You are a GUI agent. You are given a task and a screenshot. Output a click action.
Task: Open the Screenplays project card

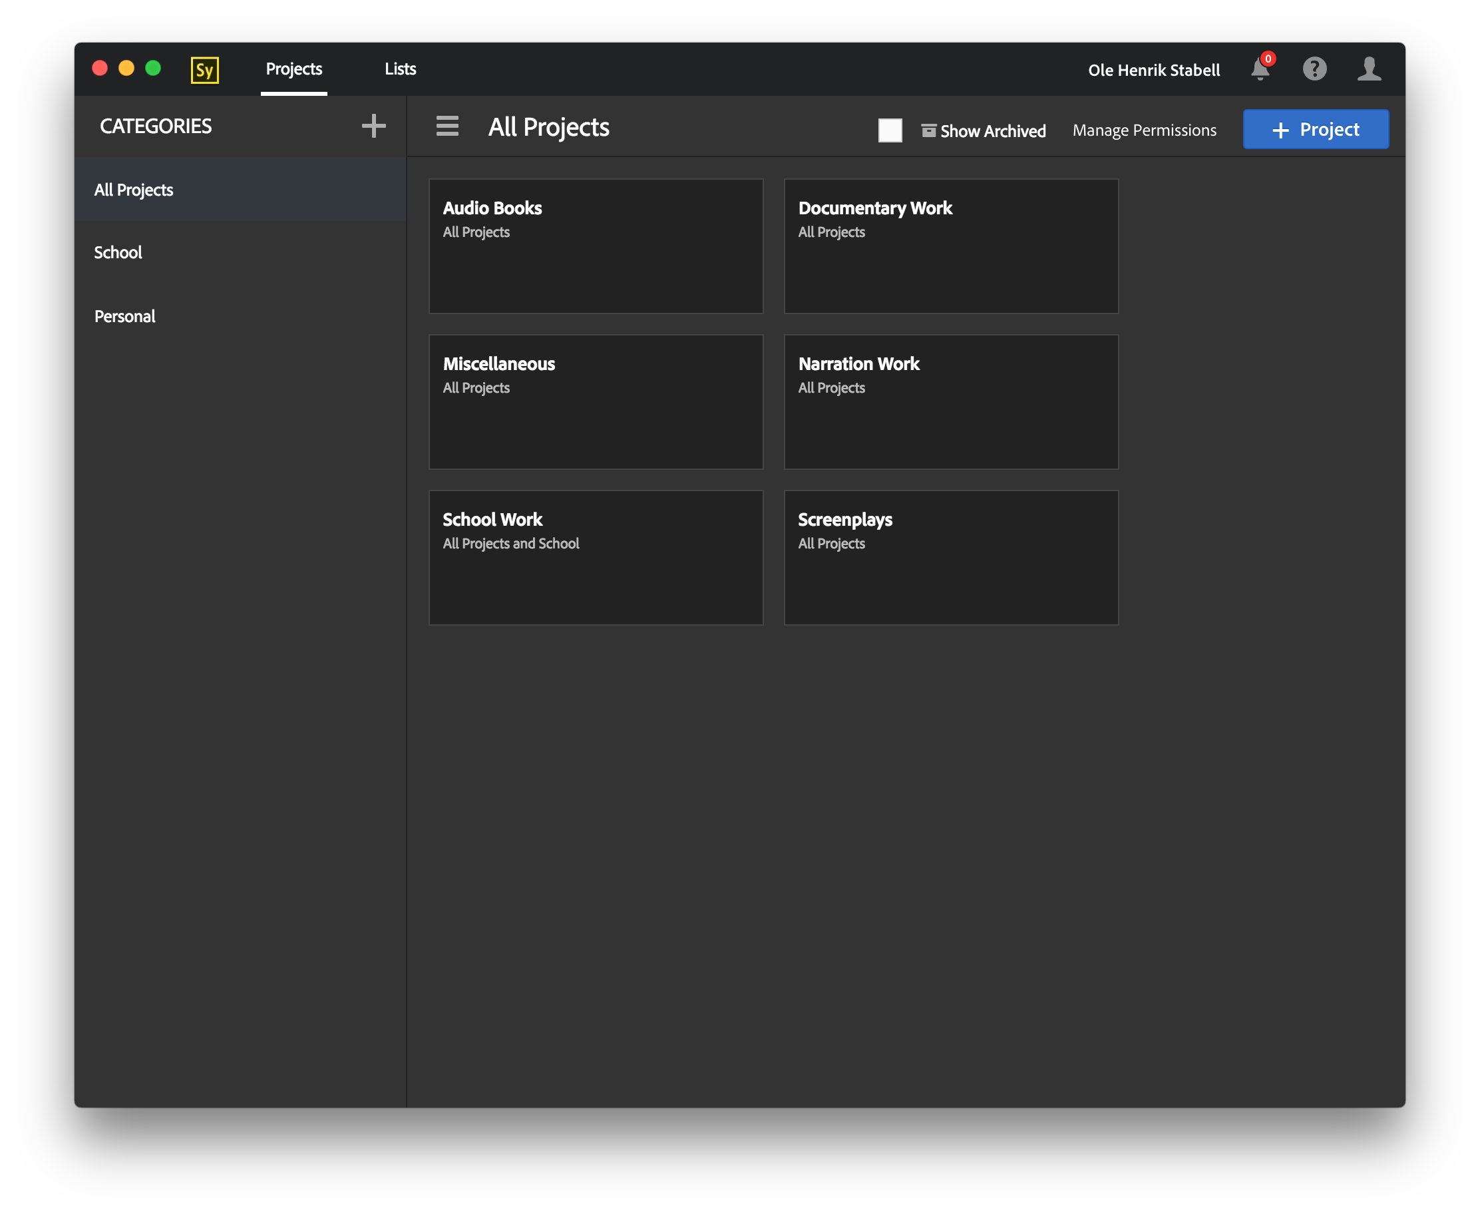951,557
